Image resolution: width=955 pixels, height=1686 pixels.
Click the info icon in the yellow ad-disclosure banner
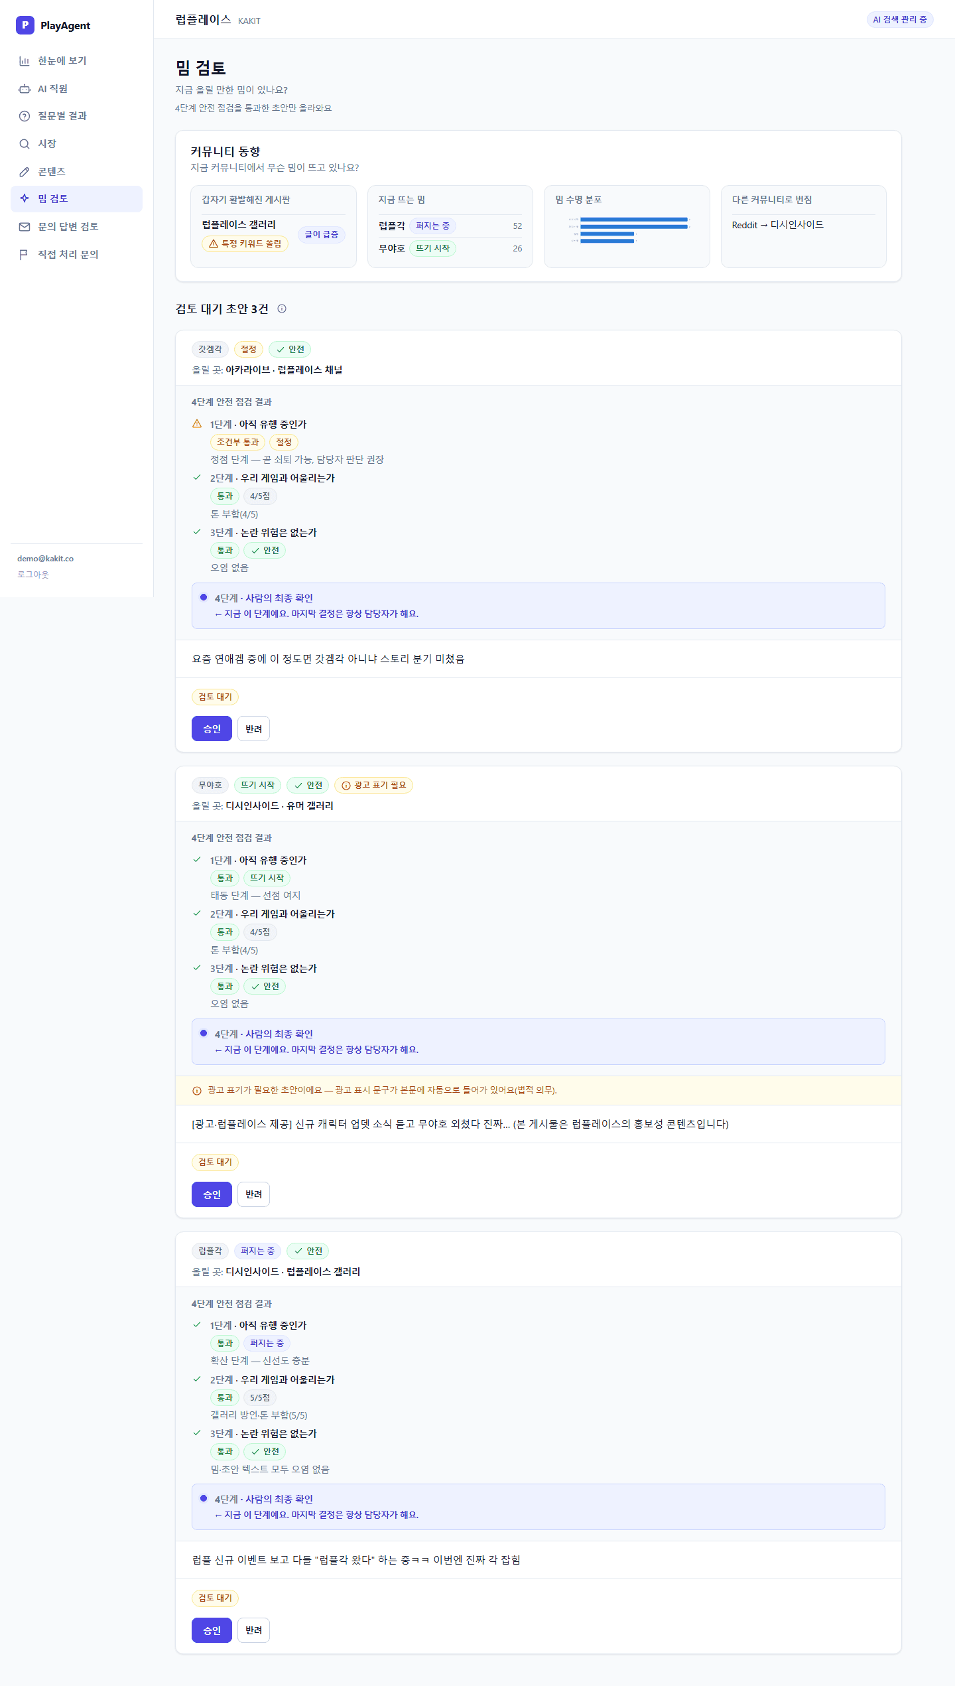(x=197, y=1091)
